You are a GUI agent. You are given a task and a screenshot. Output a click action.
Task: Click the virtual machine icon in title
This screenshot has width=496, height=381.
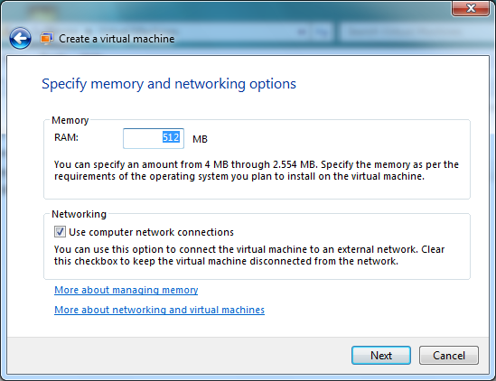pyautogui.click(x=46, y=39)
